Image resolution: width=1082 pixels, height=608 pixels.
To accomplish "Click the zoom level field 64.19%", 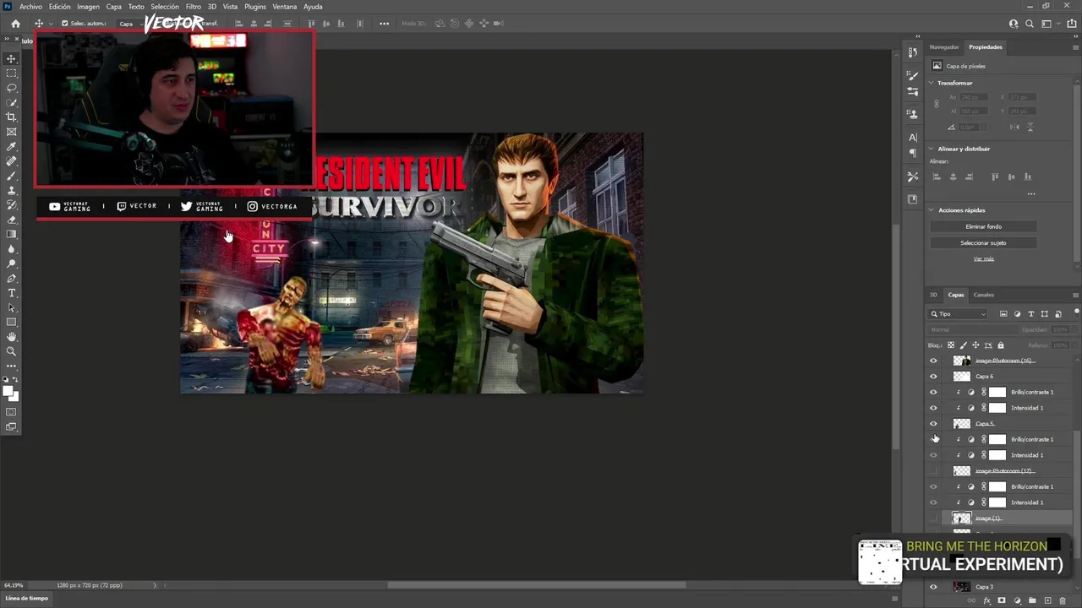I will pos(14,585).
